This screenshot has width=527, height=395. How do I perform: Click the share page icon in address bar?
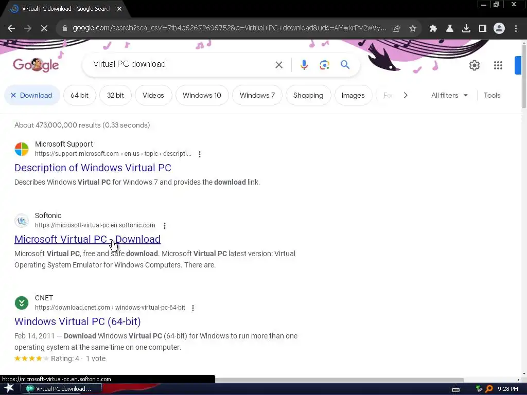pyautogui.click(x=396, y=29)
